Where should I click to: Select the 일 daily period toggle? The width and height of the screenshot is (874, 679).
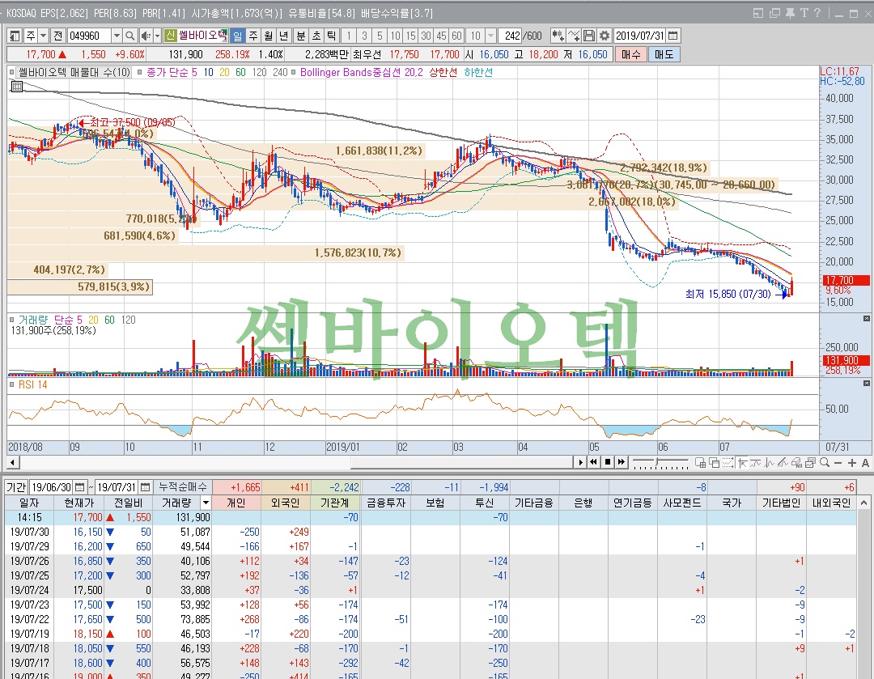[x=237, y=36]
